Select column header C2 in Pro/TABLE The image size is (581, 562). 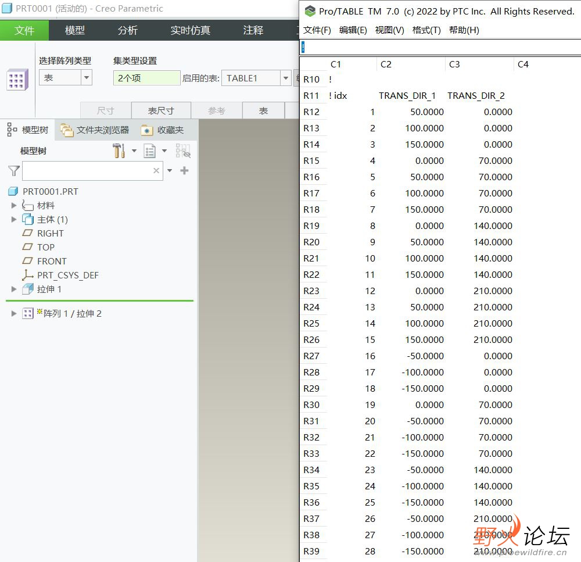click(386, 64)
